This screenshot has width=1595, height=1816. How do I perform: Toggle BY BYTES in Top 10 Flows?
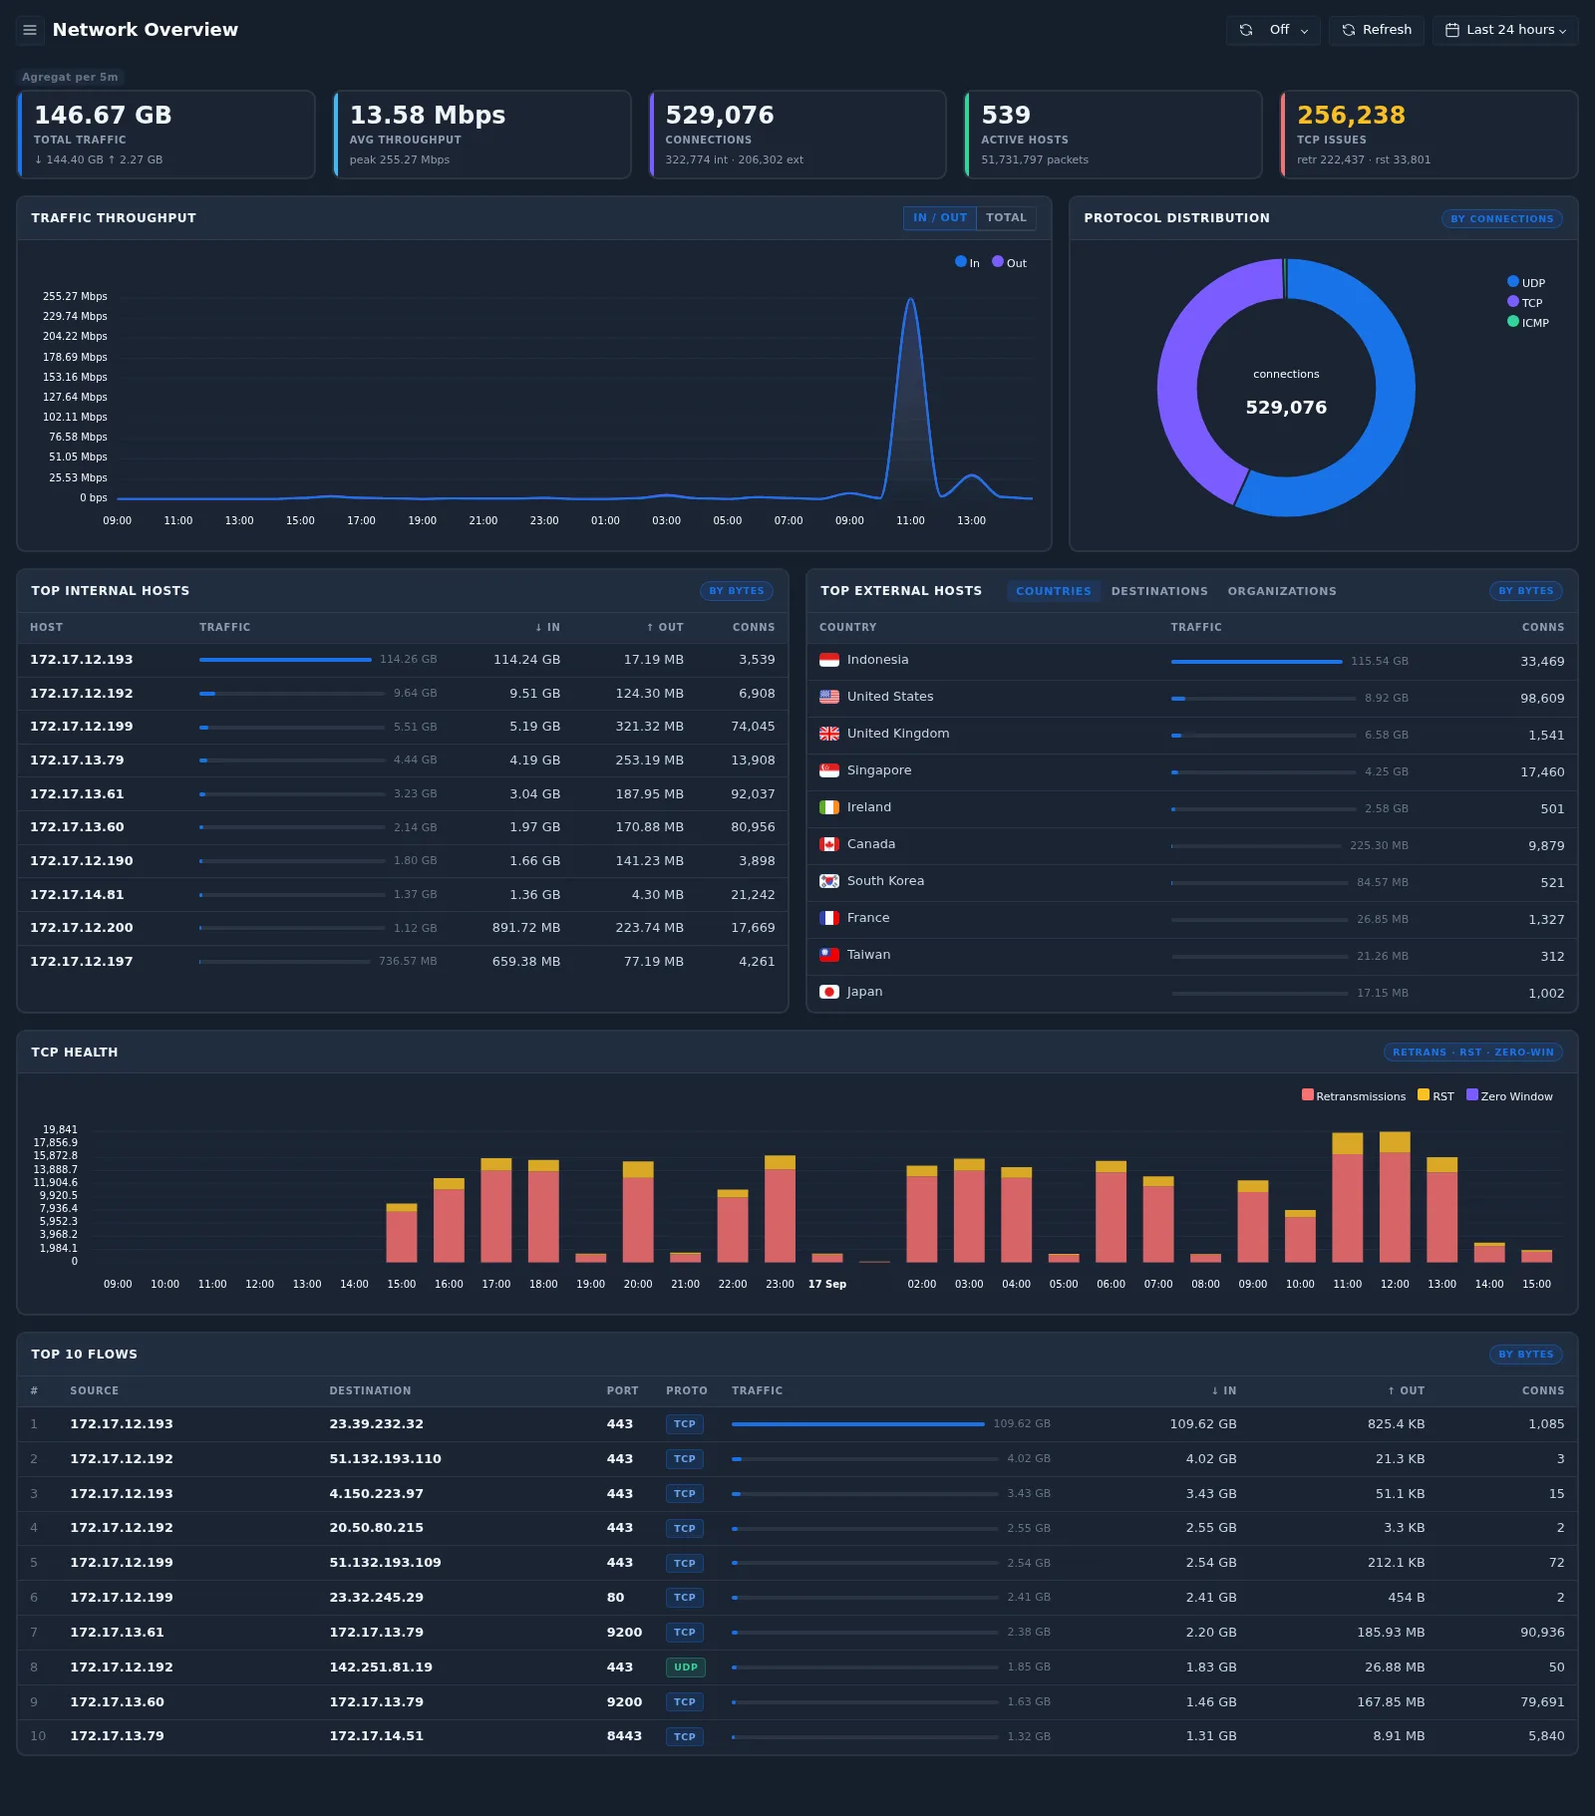pos(1525,1355)
